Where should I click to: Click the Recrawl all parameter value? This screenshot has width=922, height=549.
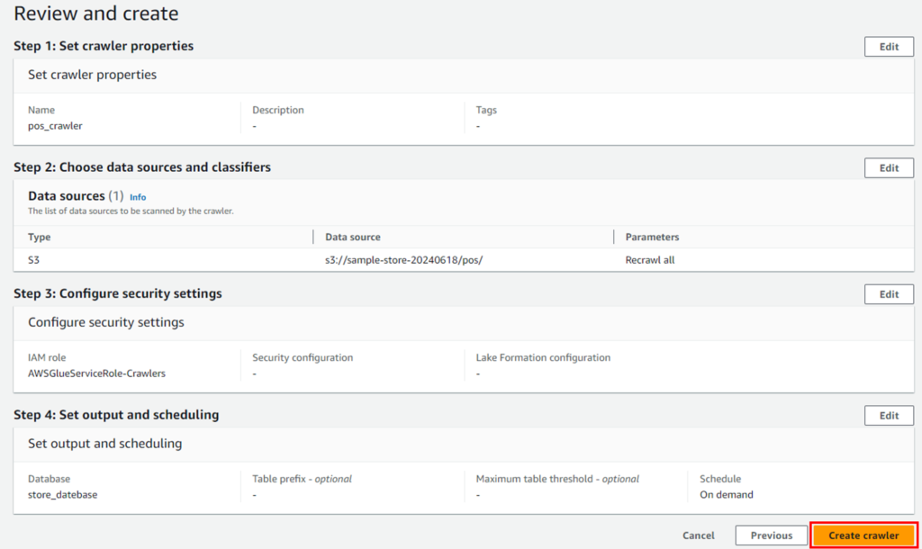click(x=650, y=260)
